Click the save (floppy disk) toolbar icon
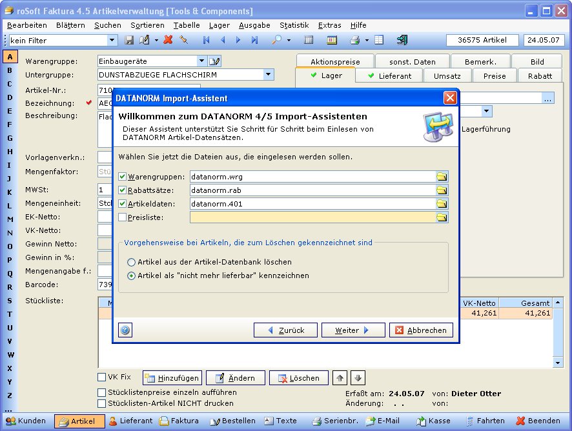The width and height of the screenshot is (572, 431). point(129,40)
